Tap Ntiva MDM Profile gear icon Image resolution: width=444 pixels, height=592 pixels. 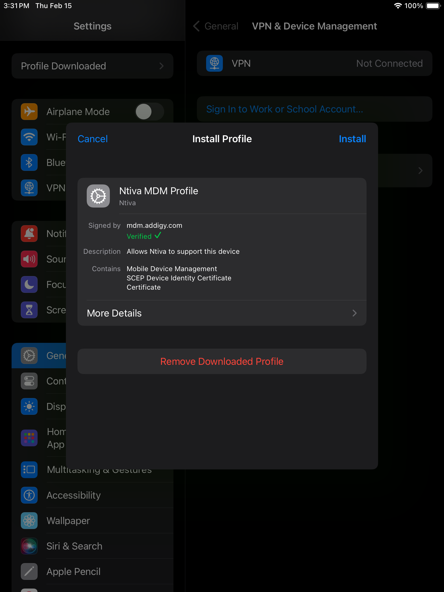(98, 196)
